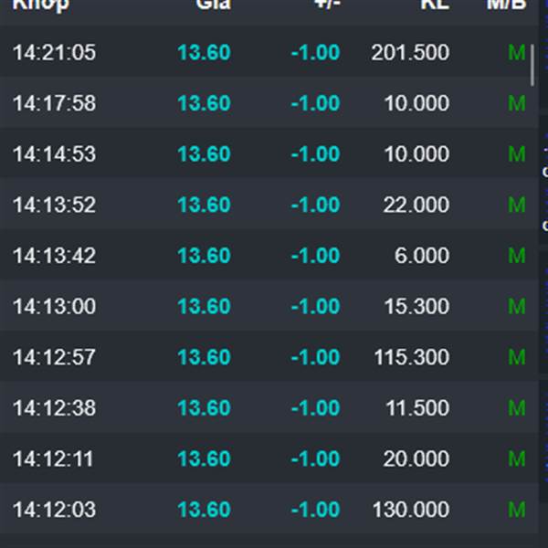Select the 14:12:57 time entry
Viewport: 548px width, 548px height.
(x=54, y=357)
